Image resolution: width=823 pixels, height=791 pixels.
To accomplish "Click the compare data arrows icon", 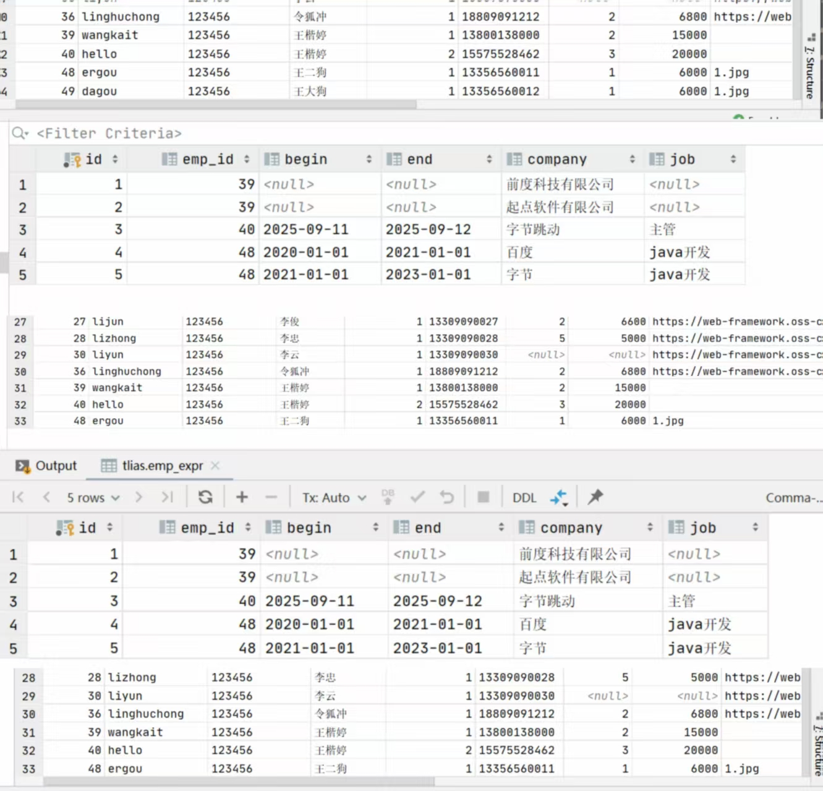I will (x=559, y=497).
